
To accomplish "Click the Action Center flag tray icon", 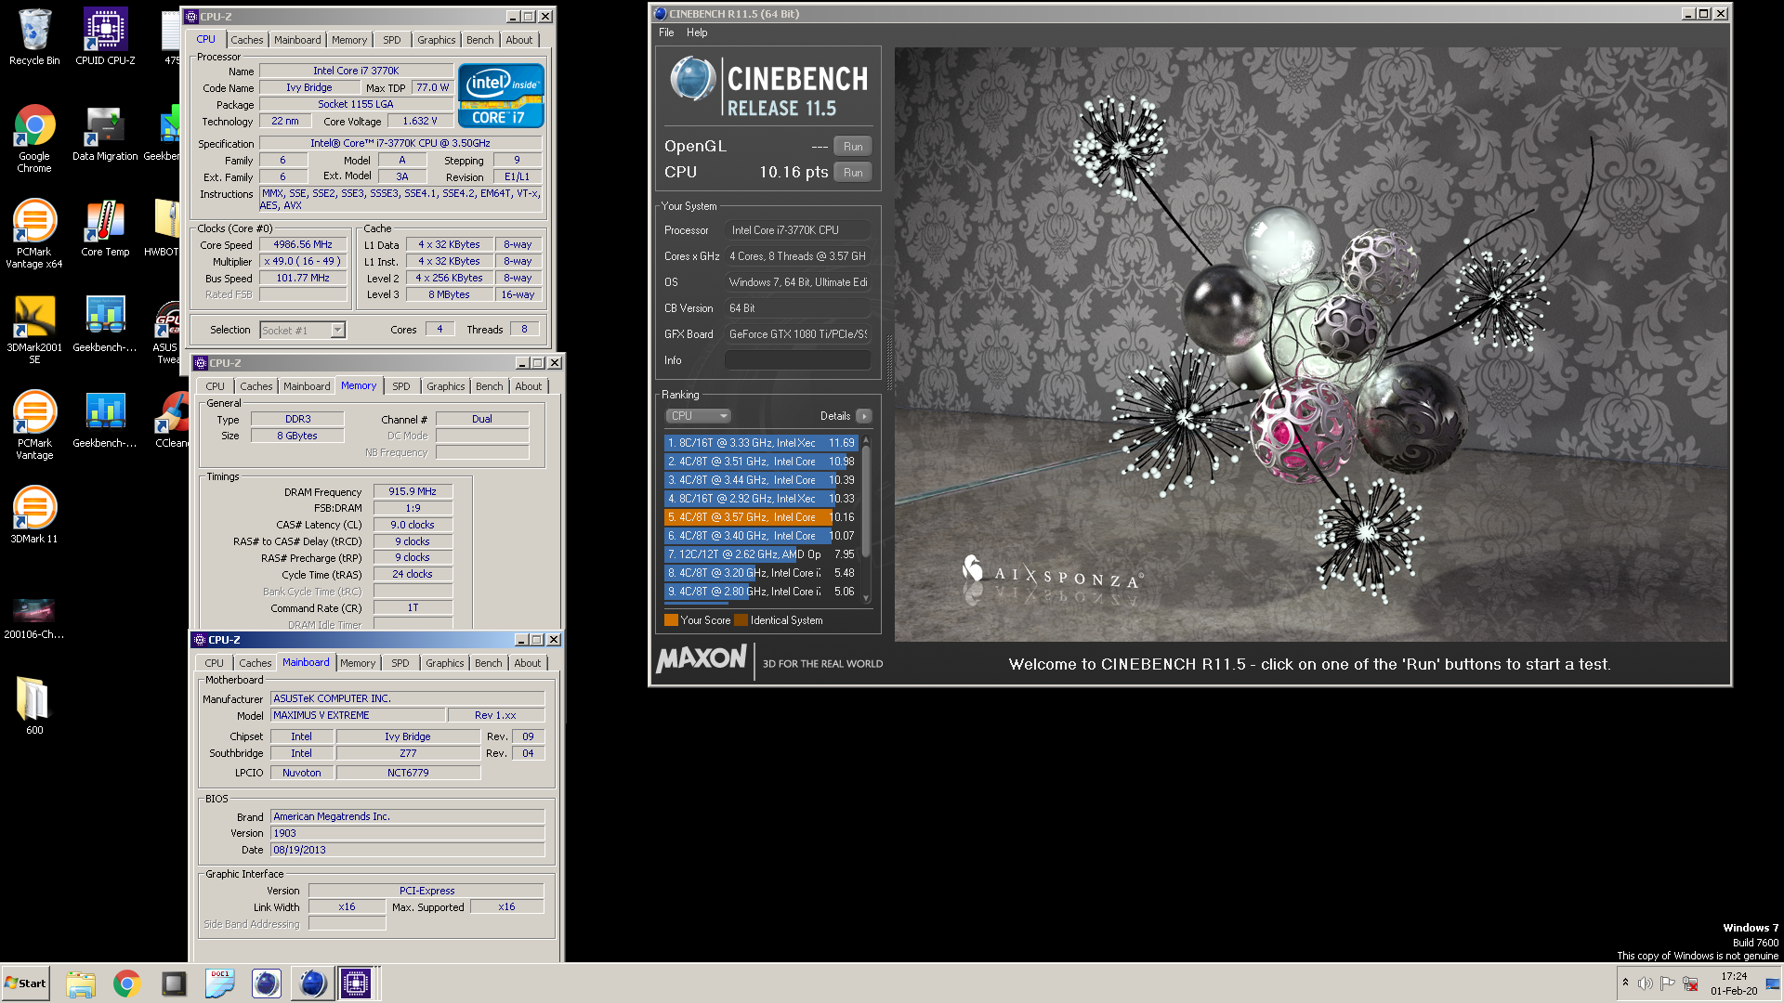I will click(x=1668, y=983).
